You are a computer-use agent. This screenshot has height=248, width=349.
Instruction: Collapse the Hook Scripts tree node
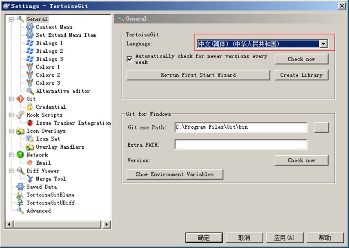pos(11,115)
